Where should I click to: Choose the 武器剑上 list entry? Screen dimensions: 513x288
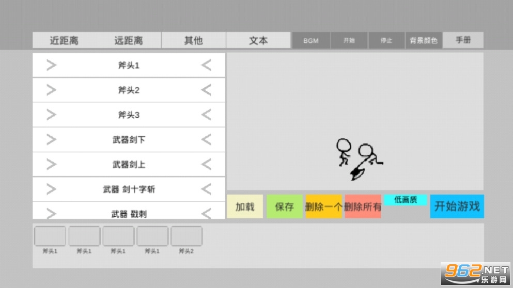pyautogui.click(x=129, y=165)
